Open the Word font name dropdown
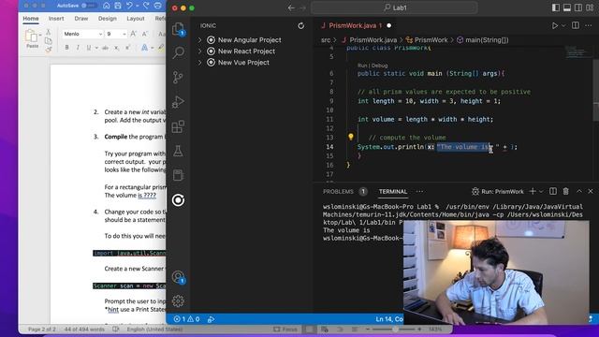This screenshot has width=599, height=337. (100, 34)
